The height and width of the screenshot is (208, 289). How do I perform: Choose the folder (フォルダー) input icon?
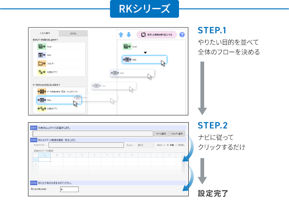click(41, 63)
